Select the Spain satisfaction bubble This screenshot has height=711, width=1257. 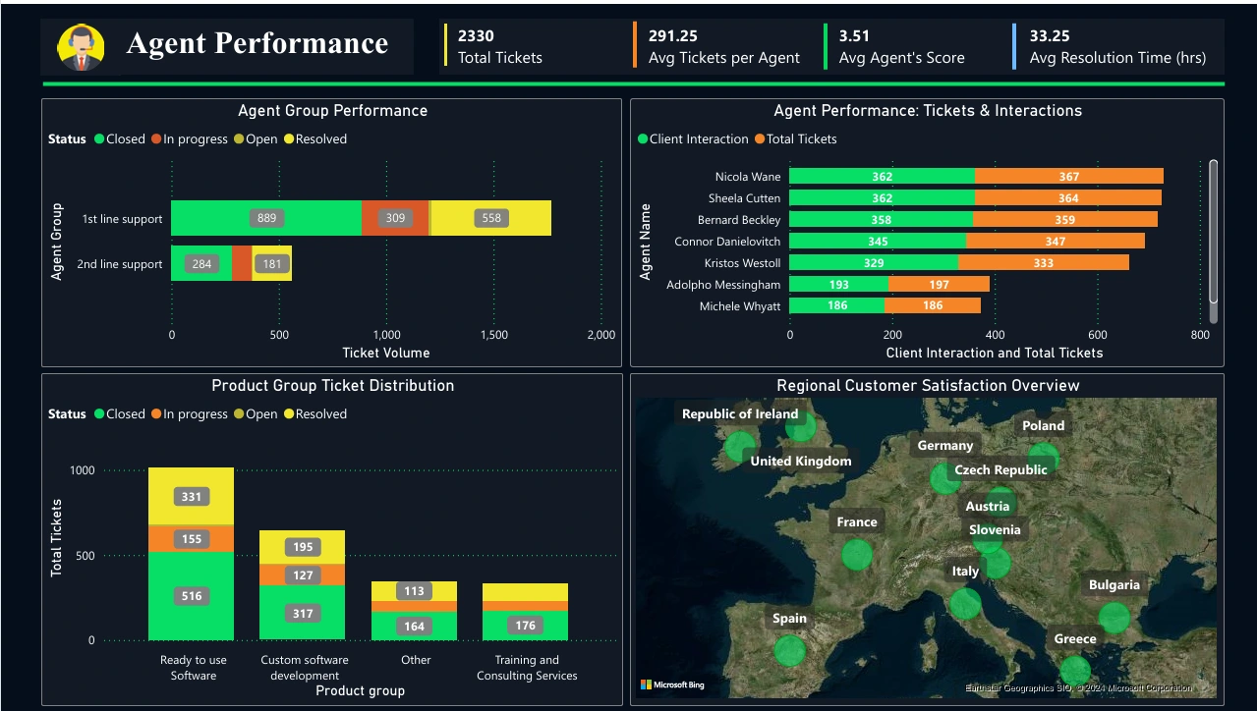point(789,650)
